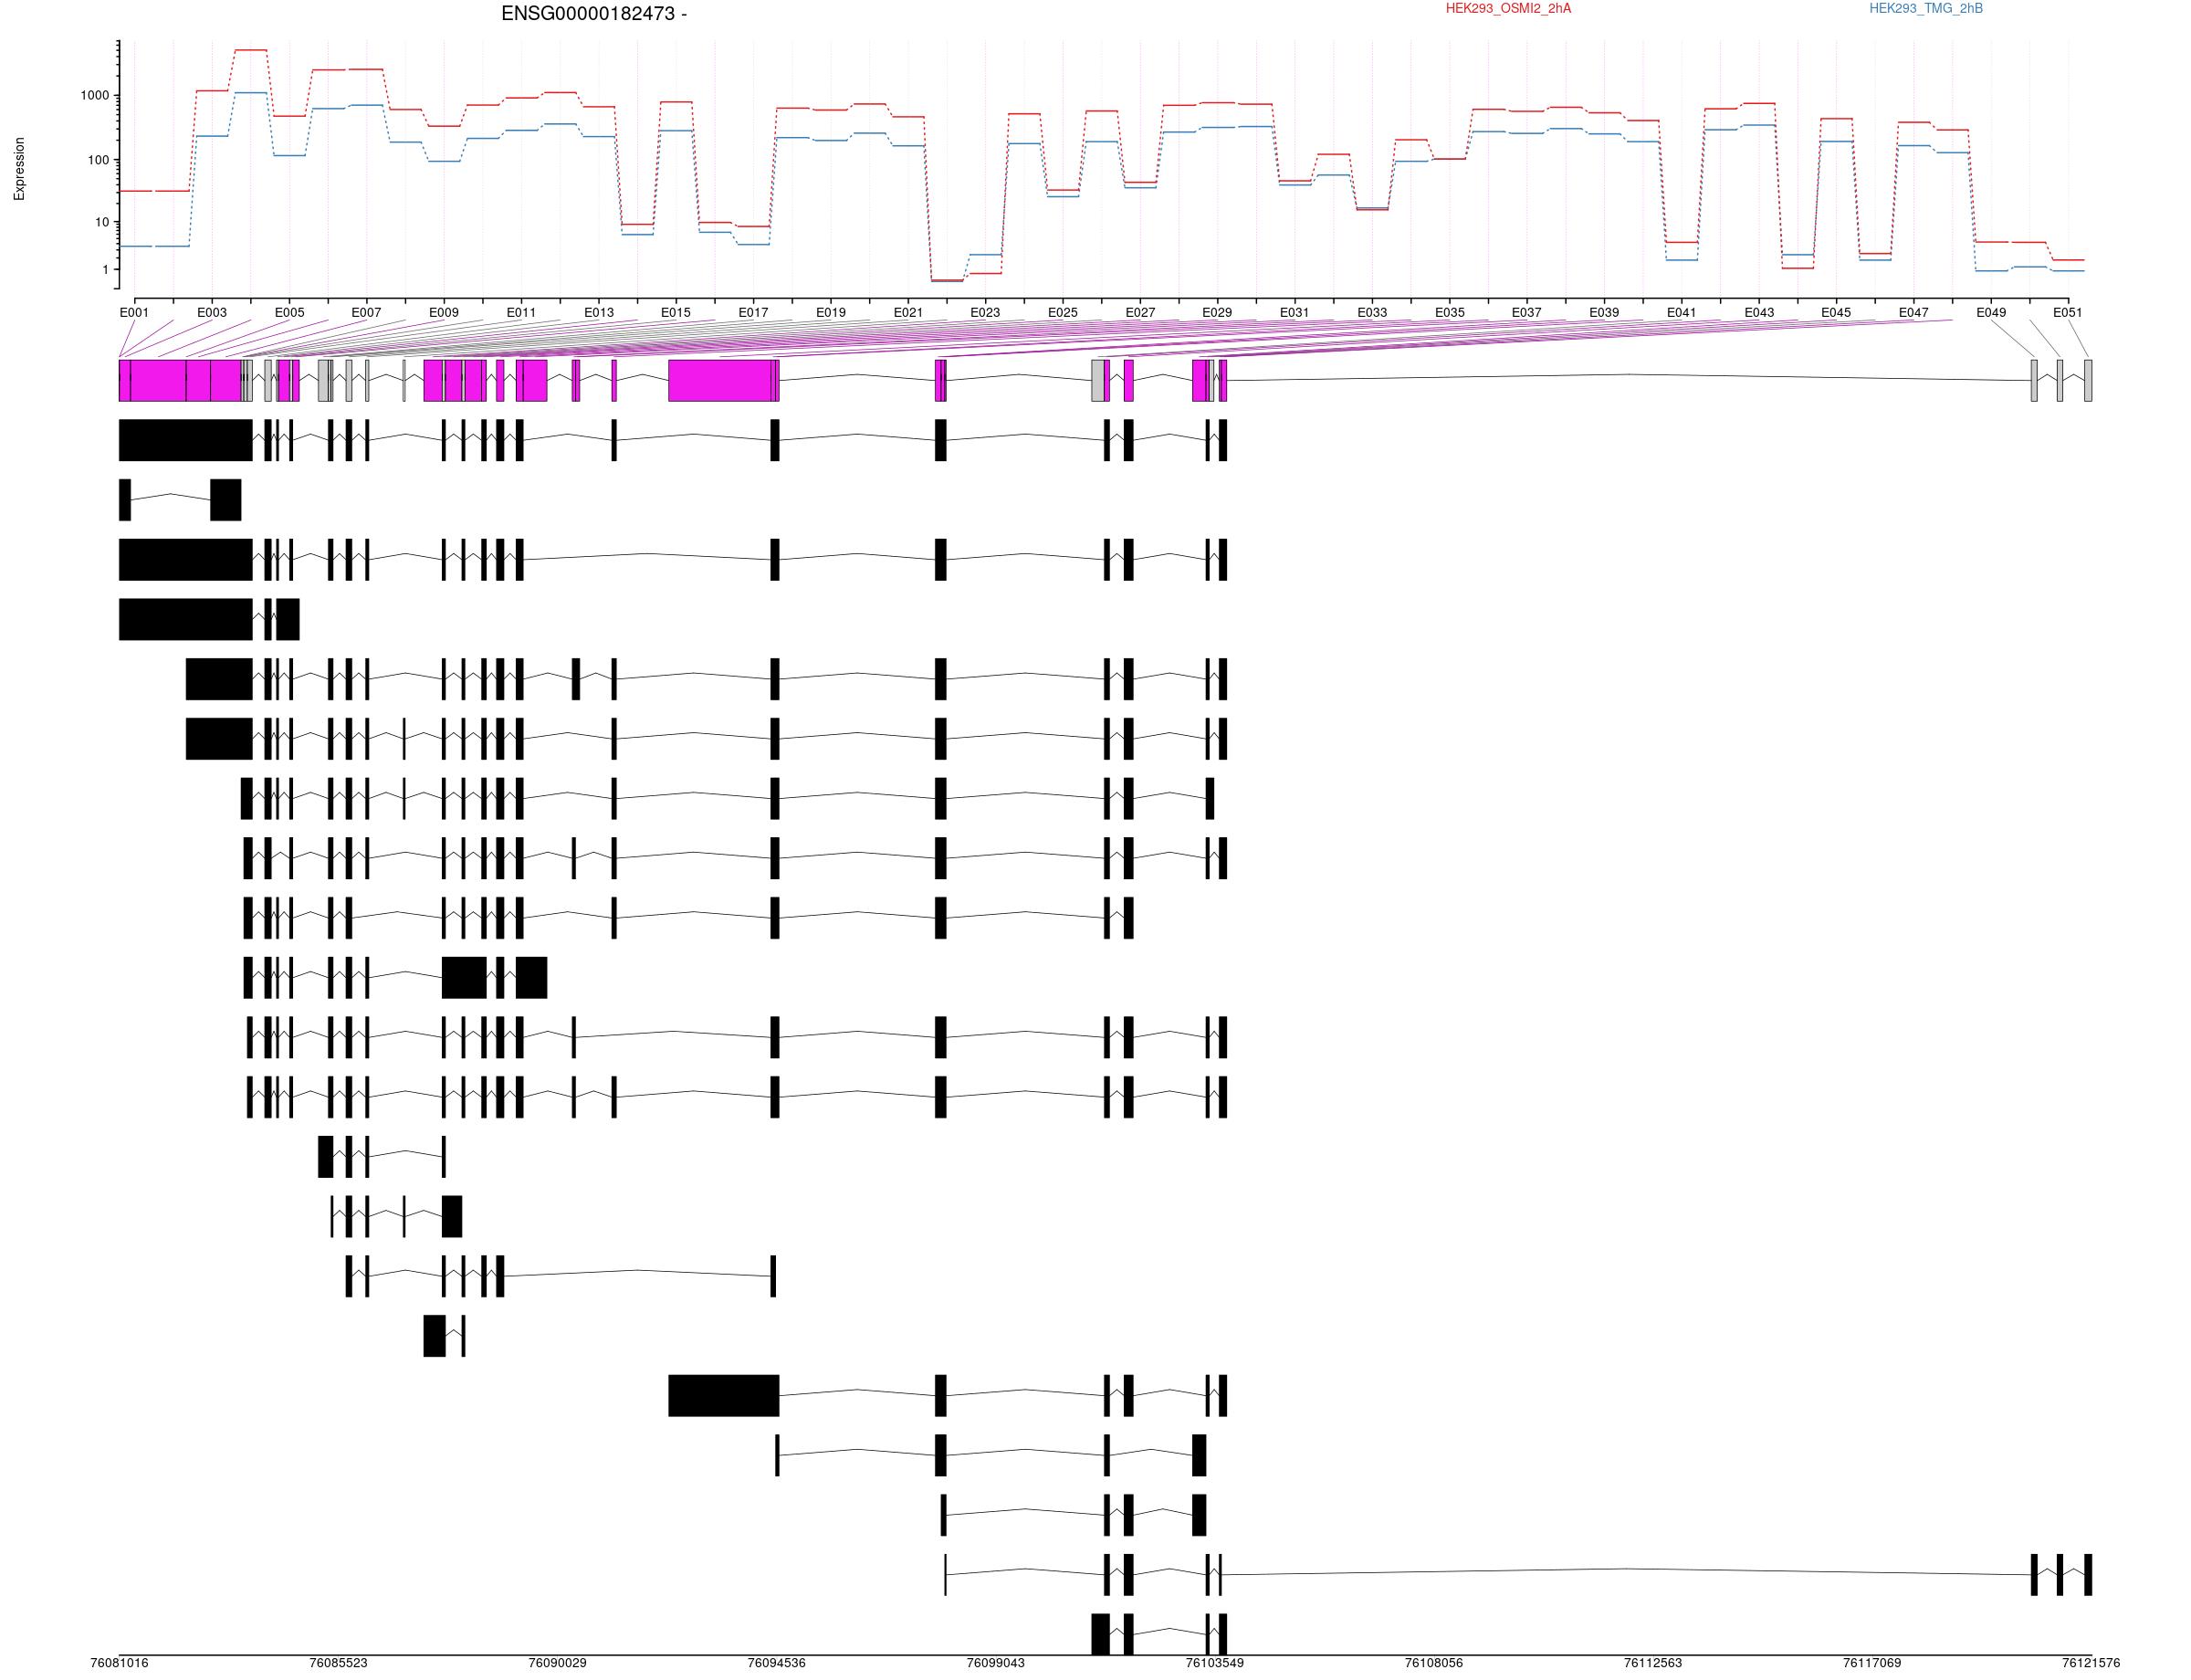Image resolution: width=2191 pixels, height=1680 pixels.
Task: Click genomic coordinate 76112563
Action: 1653,1663
